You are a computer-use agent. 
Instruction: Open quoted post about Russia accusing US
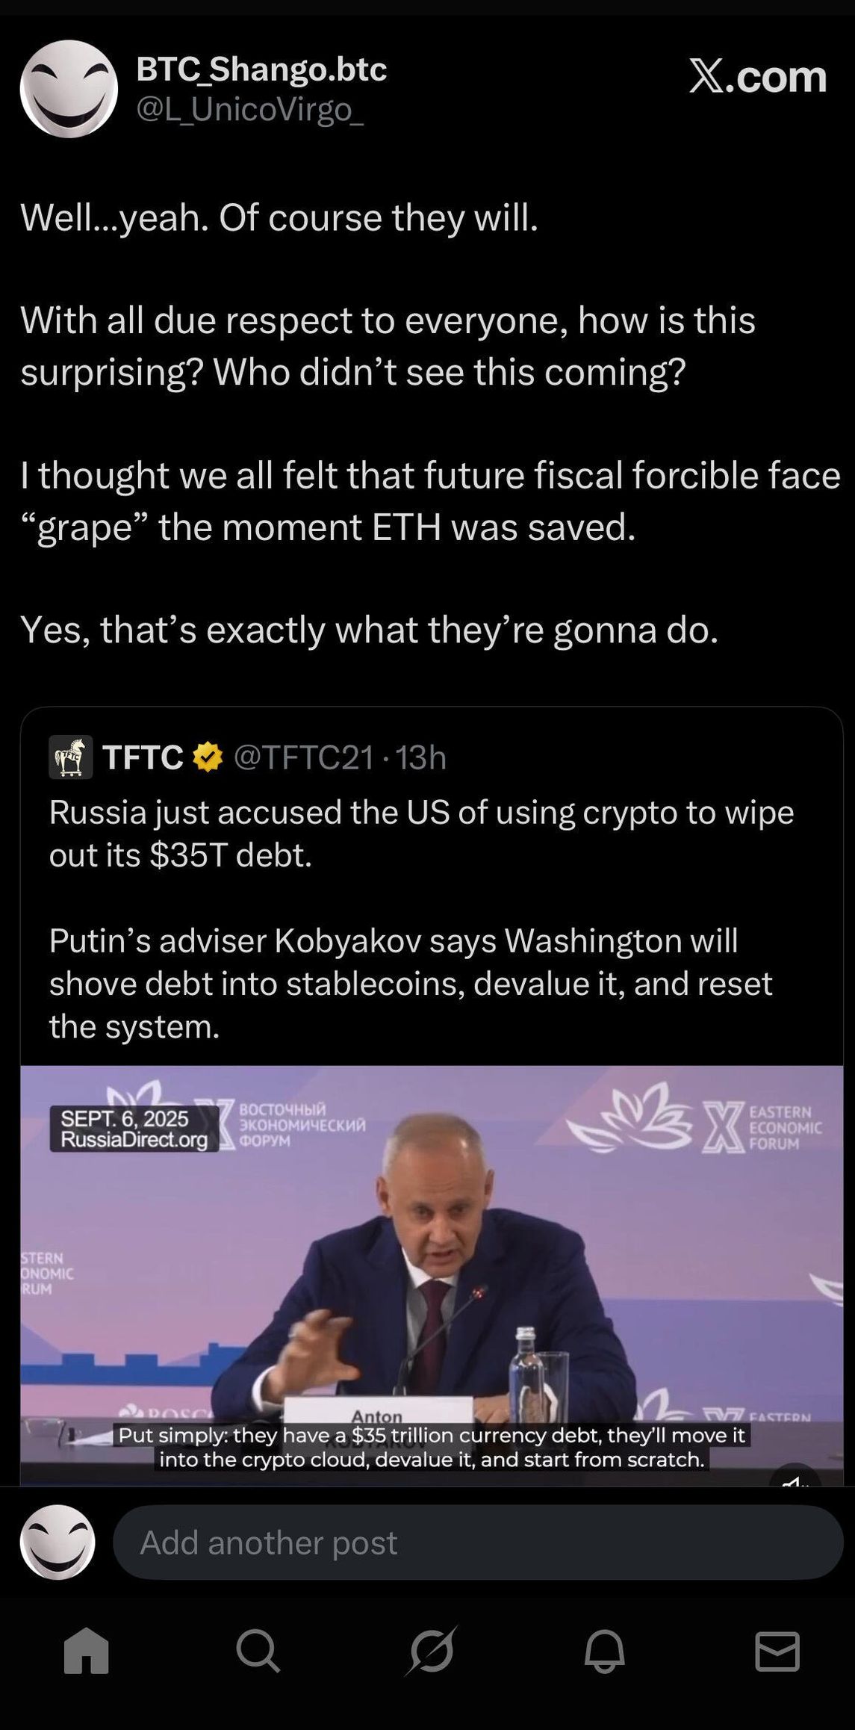click(421, 919)
